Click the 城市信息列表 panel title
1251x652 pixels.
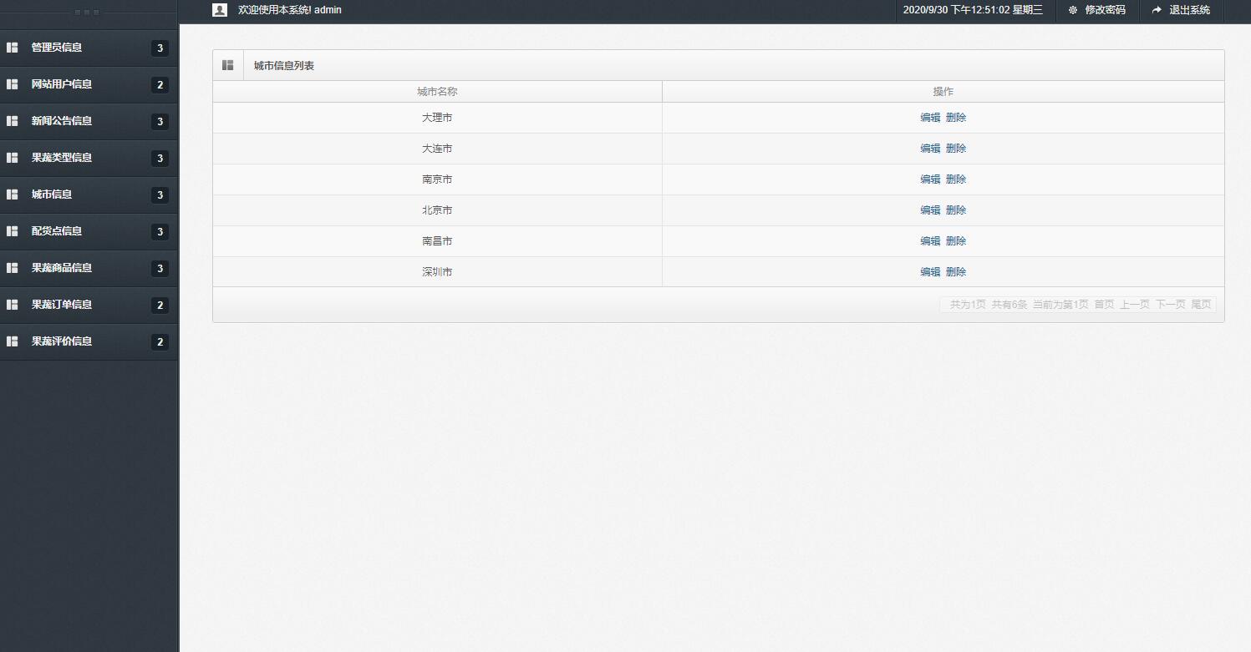pyautogui.click(x=284, y=65)
